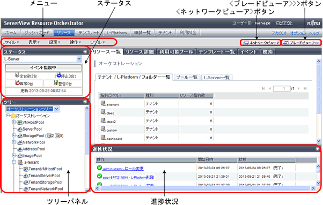This screenshot has height=205, width=323.
Task: Switch to the 検索 tab
Action: (268, 52)
